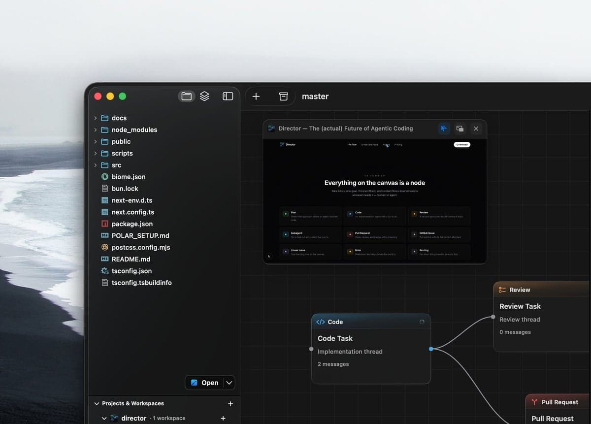This screenshot has width=591, height=424.
Task: Click the loading spinner on Code node
Action: click(x=422, y=322)
